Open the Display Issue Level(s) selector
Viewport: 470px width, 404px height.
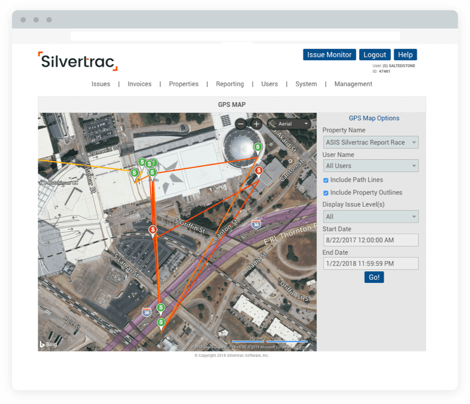(x=371, y=216)
